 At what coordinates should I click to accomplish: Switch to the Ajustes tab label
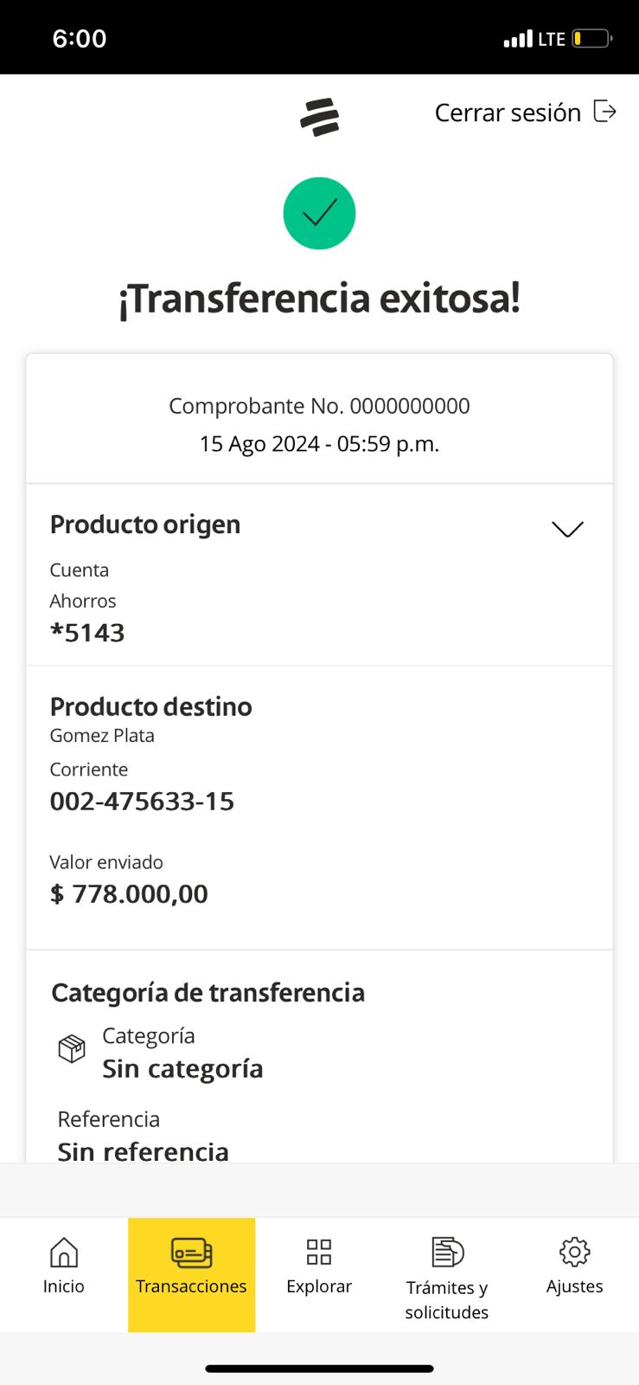574,1286
